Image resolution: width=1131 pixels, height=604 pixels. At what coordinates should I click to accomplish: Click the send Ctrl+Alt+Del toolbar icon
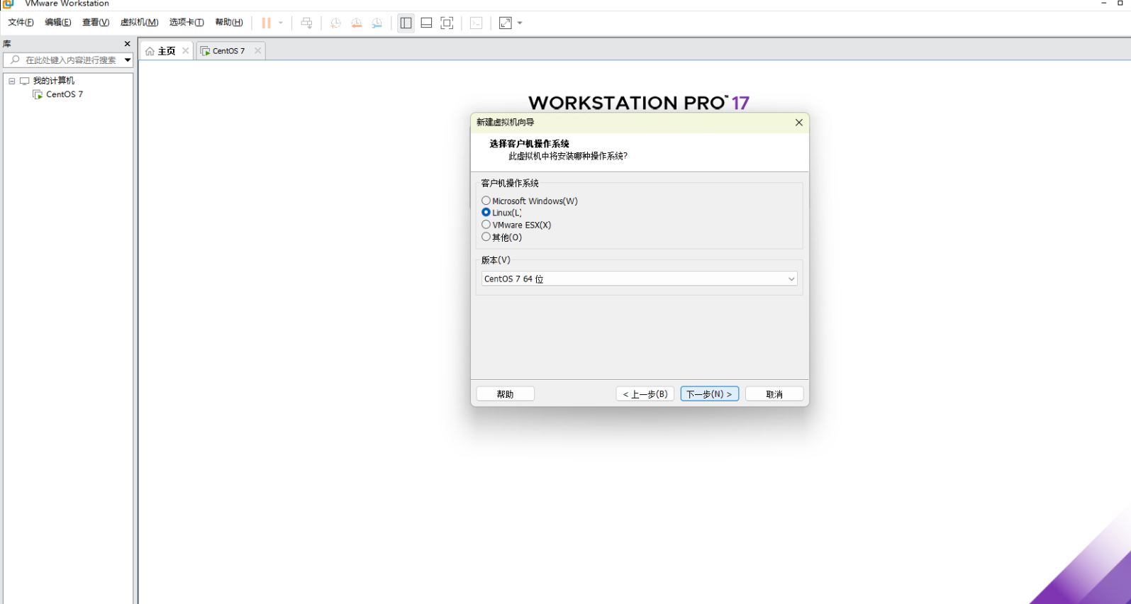click(x=306, y=23)
